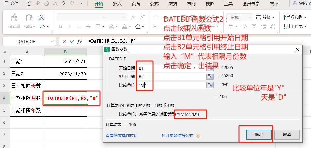The height and width of the screenshot is (148, 311).
Task: Switch to the 视图 tab
Action: click(210, 4)
